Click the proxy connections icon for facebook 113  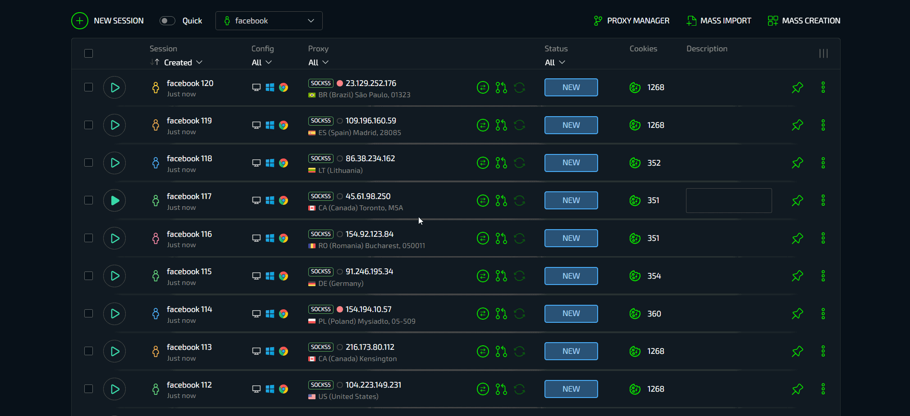(x=501, y=351)
